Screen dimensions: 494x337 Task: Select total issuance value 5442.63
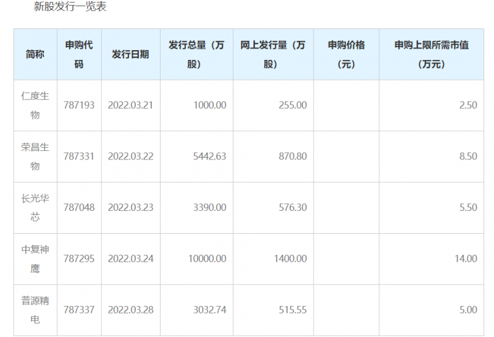tap(209, 156)
